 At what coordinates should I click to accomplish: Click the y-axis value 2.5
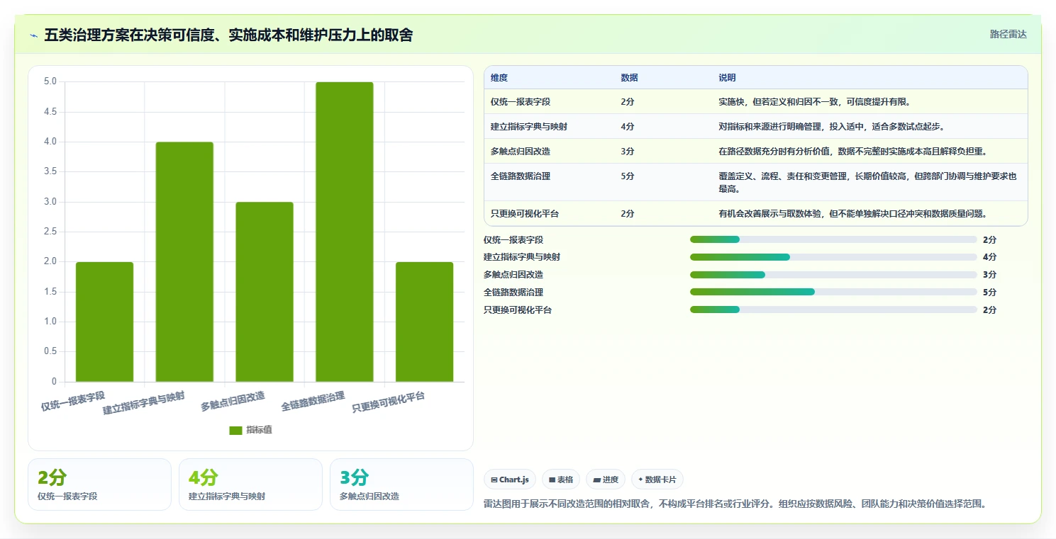(50, 232)
